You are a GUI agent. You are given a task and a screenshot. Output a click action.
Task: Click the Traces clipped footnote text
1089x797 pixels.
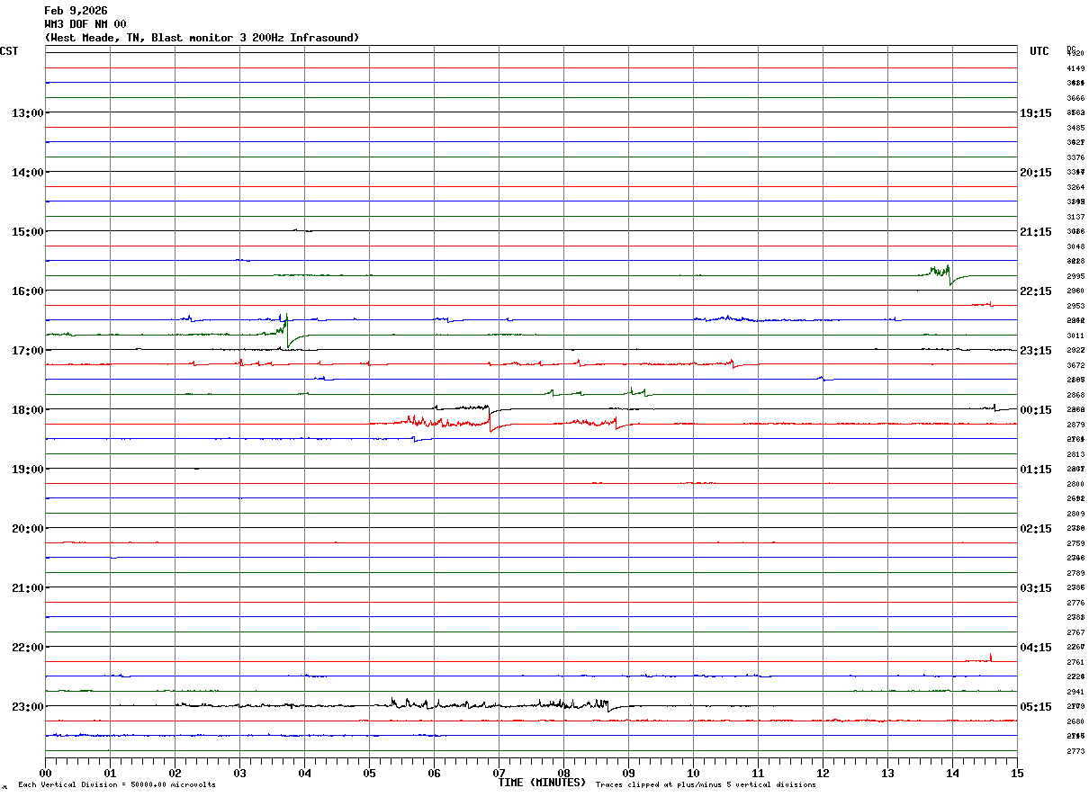(706, 785)
